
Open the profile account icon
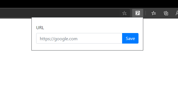177,13
